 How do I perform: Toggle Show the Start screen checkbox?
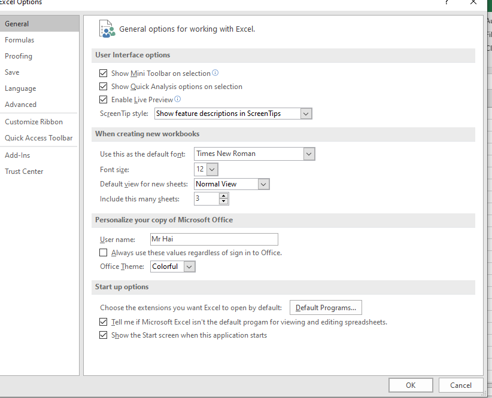pos(104,335)
